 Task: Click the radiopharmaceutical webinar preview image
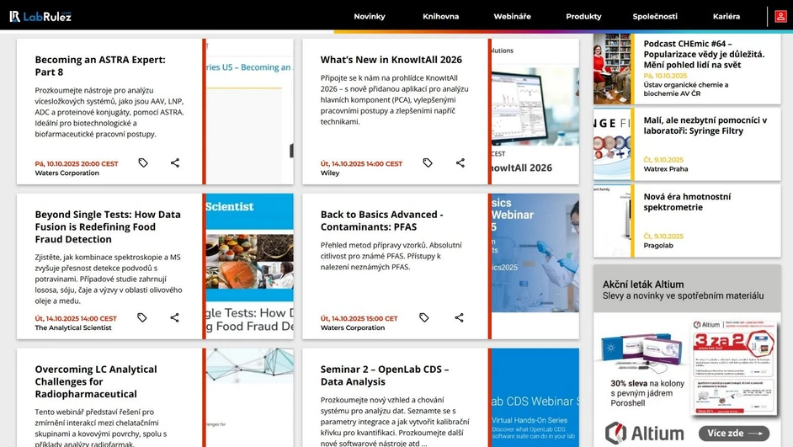249,397
